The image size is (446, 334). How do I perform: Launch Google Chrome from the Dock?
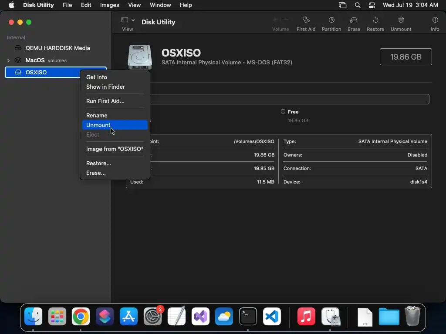tap(81, 316)
